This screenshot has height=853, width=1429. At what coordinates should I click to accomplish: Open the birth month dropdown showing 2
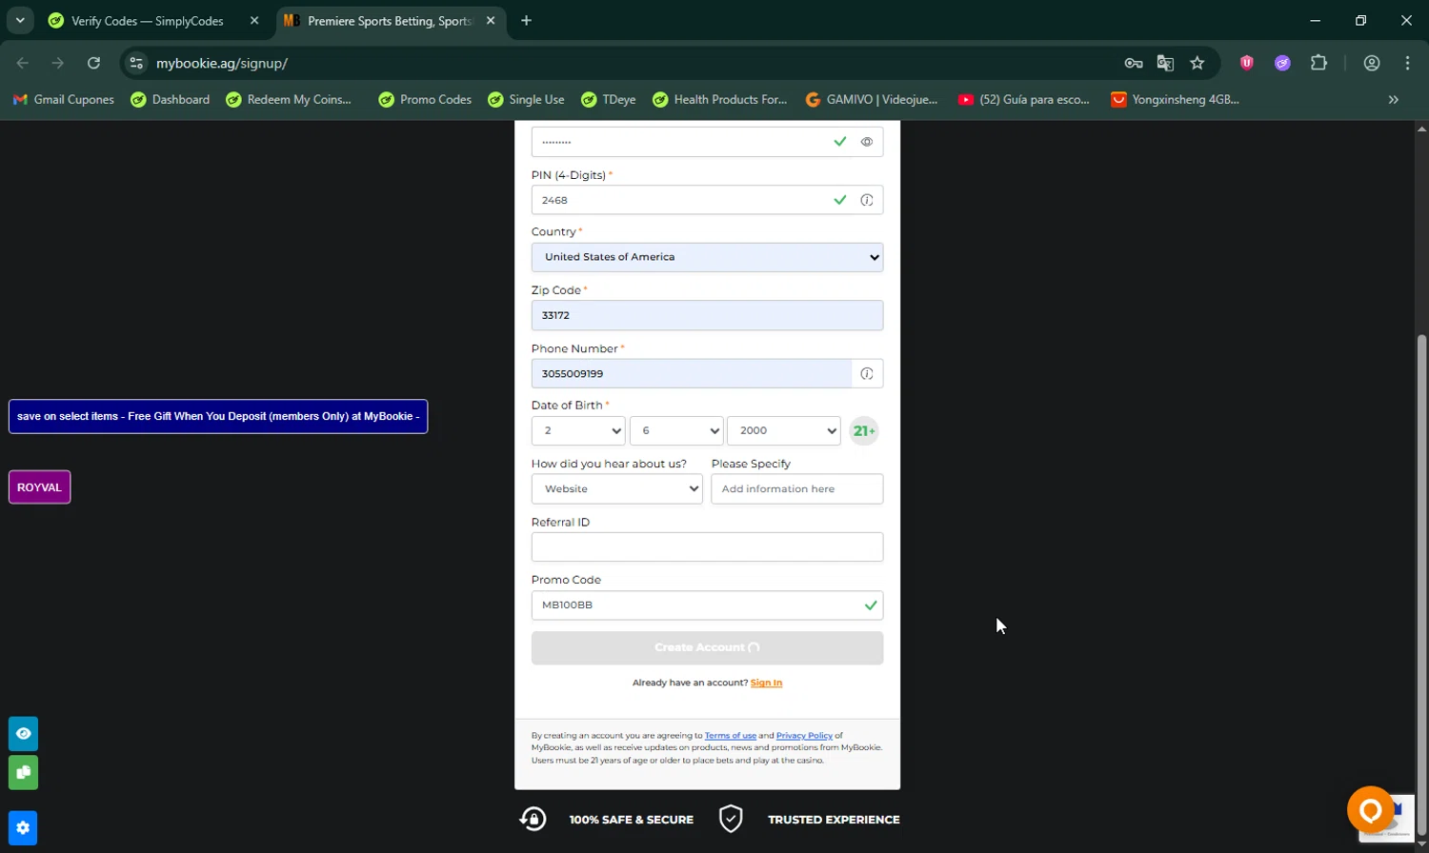(578, 430)
